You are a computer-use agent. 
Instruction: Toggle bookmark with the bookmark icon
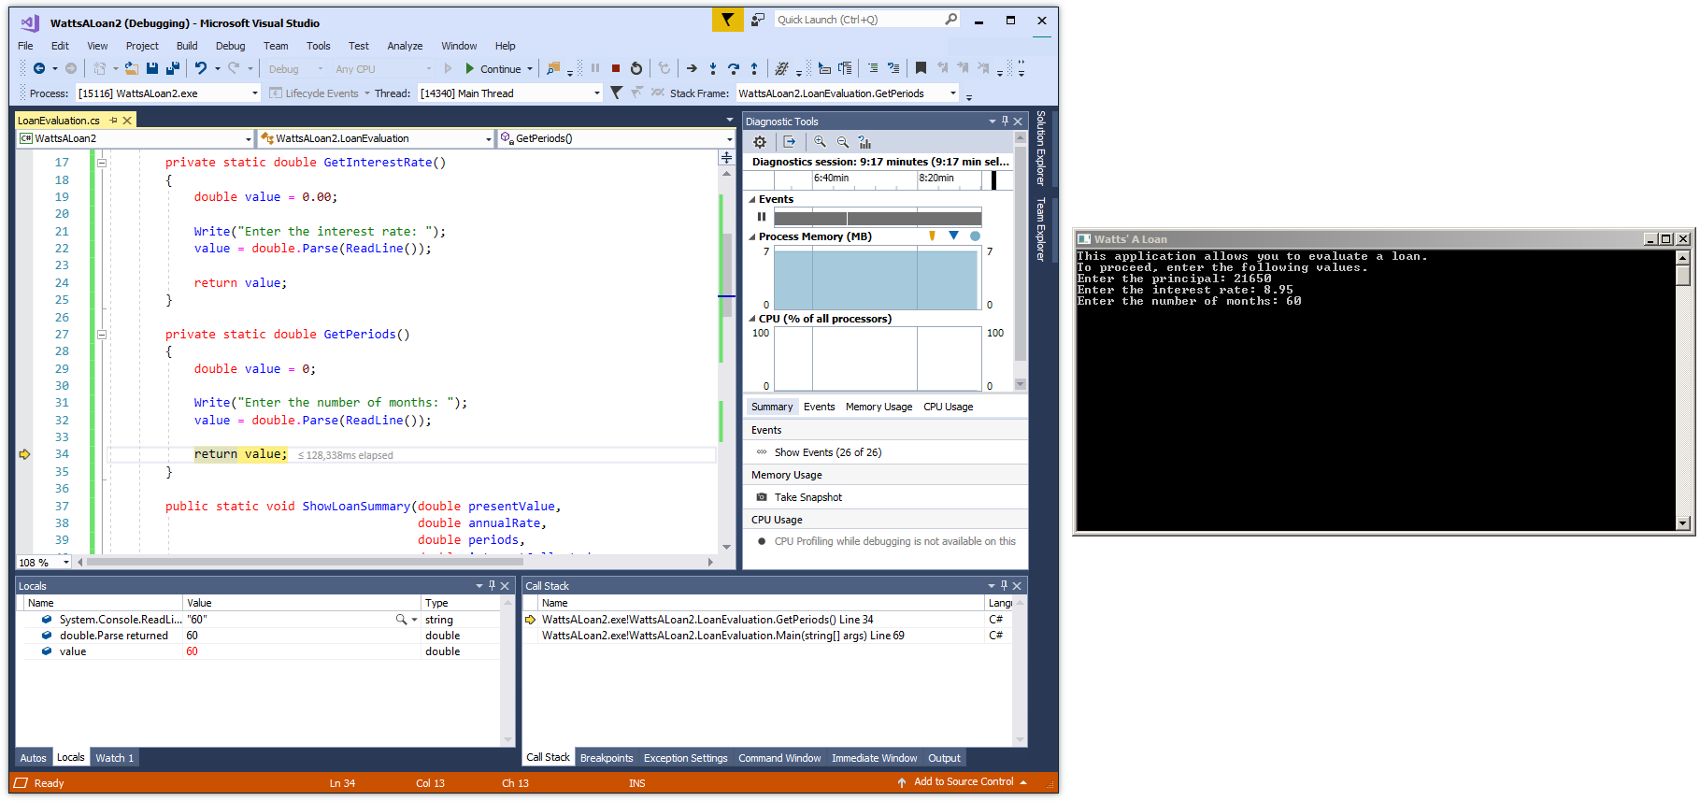pyautogui.click(x=921, y=68)
